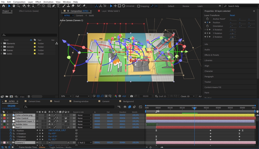This screenshot has width=259, height=149.
Task: Select the Roto Brush tool
Action: [x=79, y=6]
